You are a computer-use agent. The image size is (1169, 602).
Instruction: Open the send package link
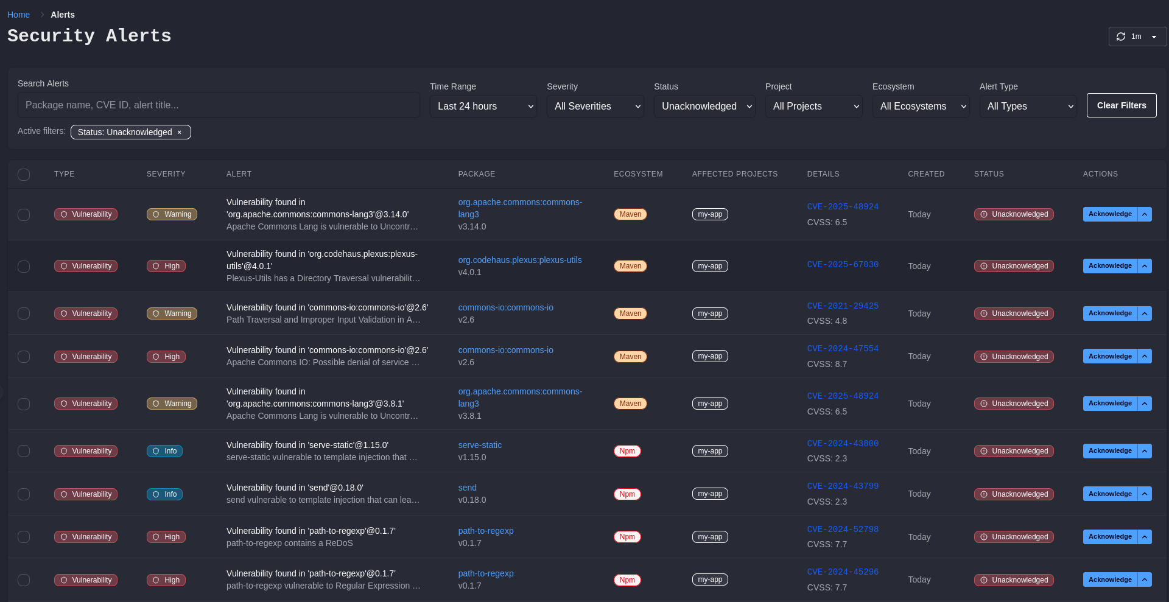coord(468,488)
